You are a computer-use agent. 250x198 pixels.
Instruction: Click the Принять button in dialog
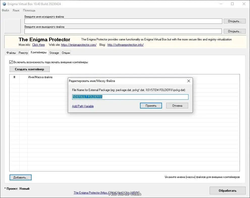pos(151,106)
